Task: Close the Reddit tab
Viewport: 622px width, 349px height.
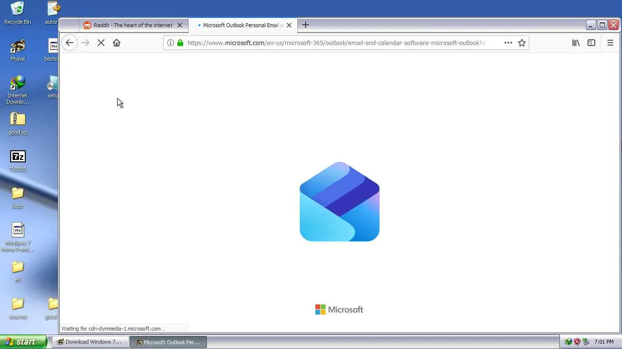Action: [x=180, y=25]
